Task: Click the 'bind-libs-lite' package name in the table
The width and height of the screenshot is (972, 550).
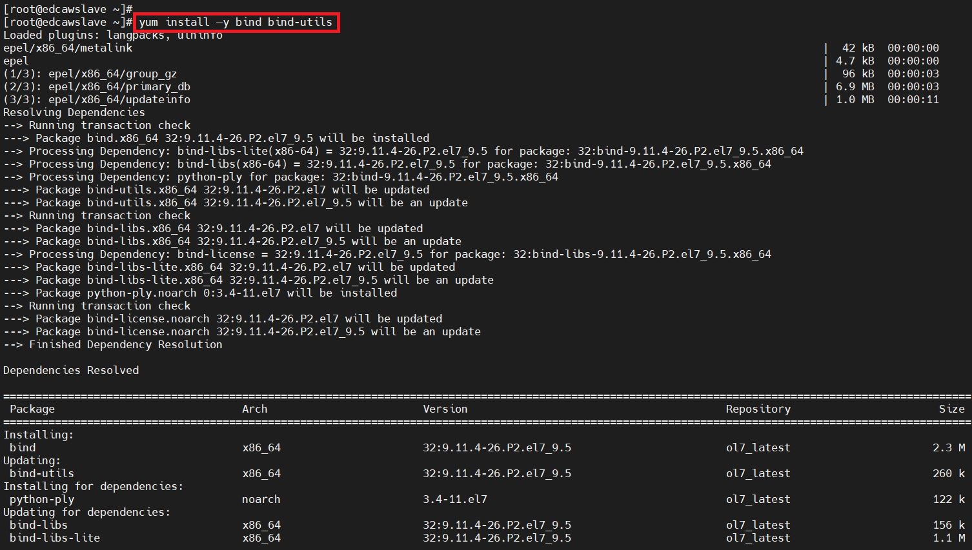Action: tap(55, 538)
